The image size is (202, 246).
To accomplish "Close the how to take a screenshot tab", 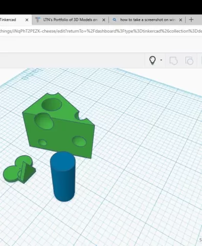I will (x=181, y=20).
